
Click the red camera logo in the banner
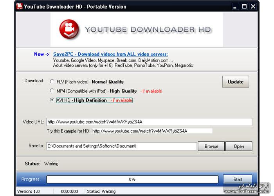click(69, 29)
